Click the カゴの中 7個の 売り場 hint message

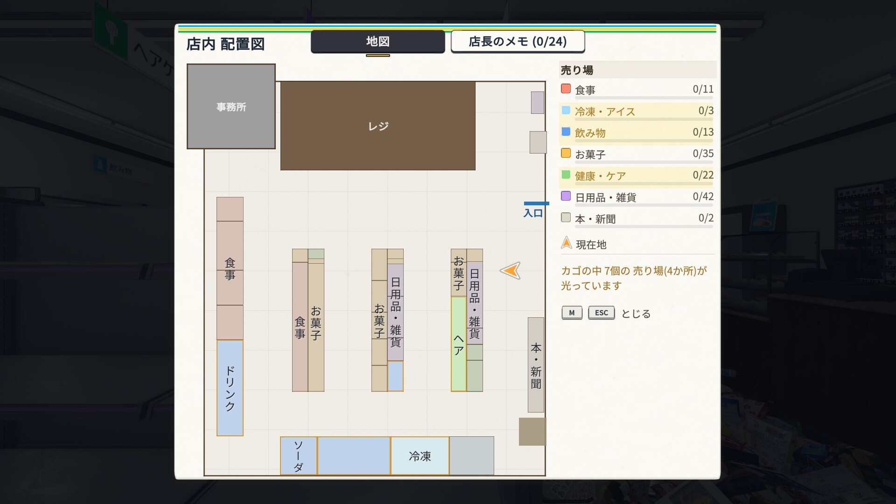[x=634, y=278]
